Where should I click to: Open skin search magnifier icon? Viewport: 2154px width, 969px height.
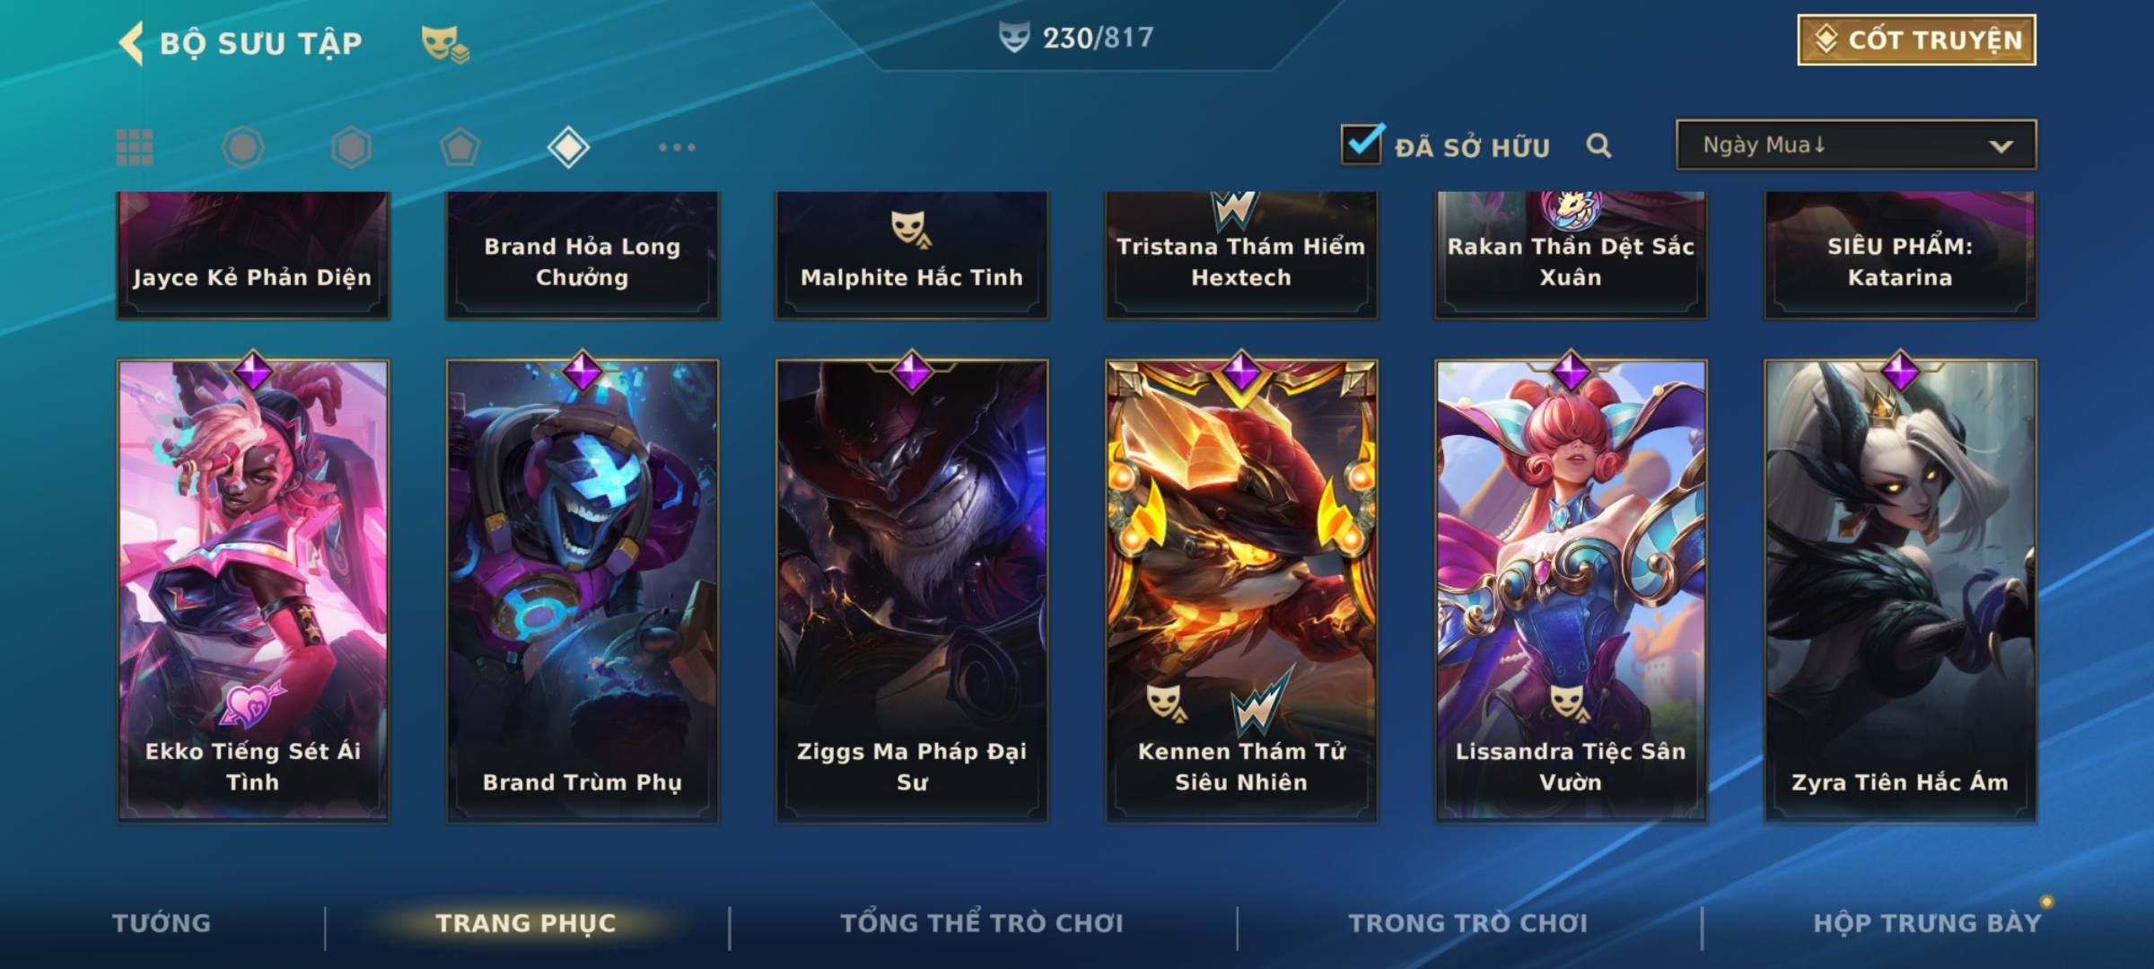point(1598,145)
